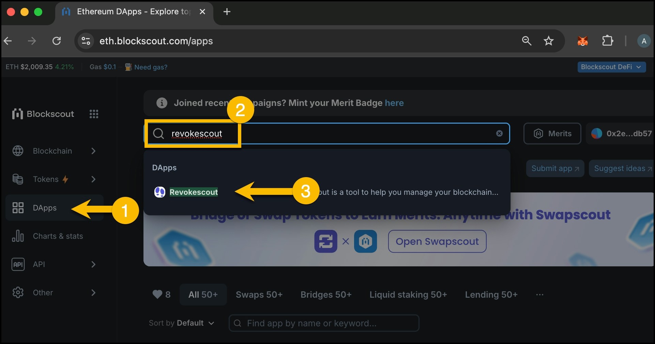
Task: Open the site information icon beside the URL
Action: (86, 41)
